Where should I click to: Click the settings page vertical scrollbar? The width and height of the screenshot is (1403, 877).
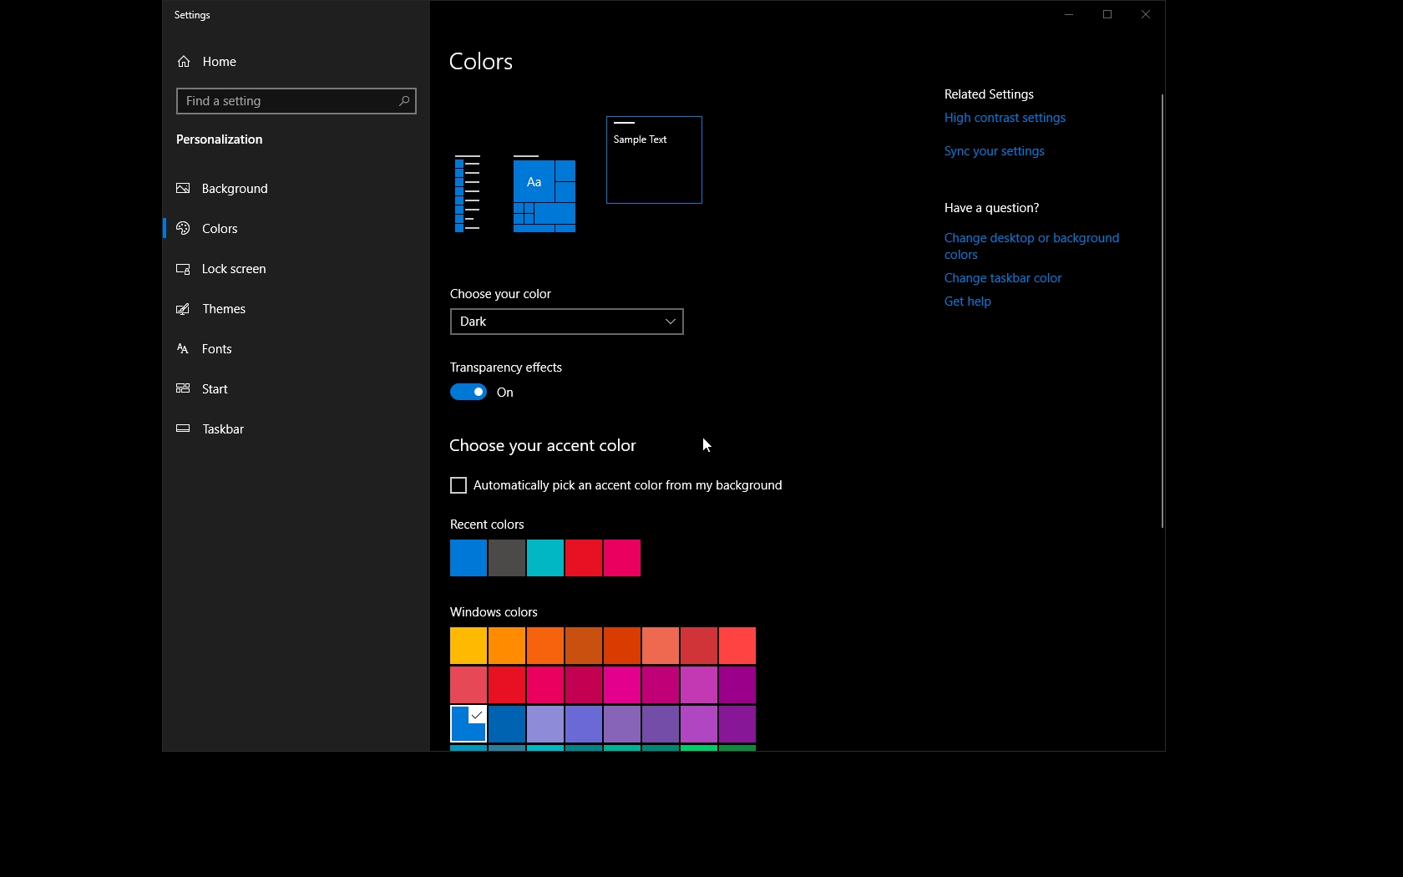[x=1162, y=311]
